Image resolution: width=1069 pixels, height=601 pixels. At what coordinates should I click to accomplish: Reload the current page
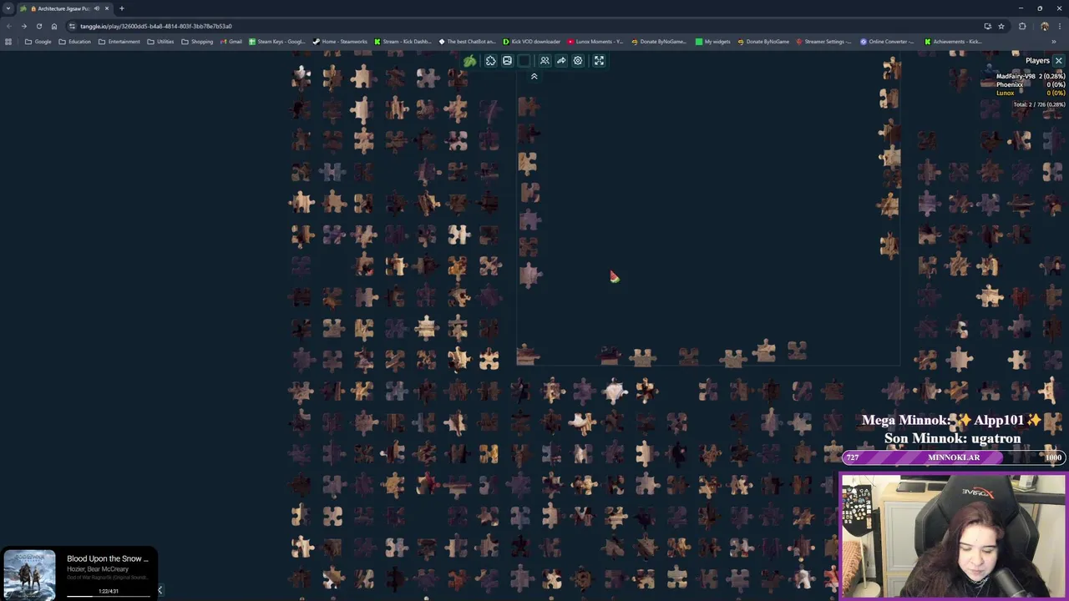(38, 26)
